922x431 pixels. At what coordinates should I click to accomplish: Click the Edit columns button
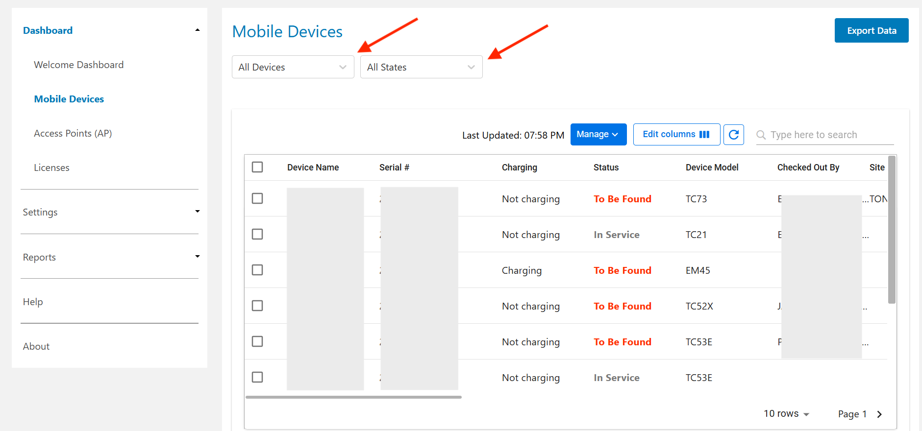pyautogui.click(x=676, y=135)
